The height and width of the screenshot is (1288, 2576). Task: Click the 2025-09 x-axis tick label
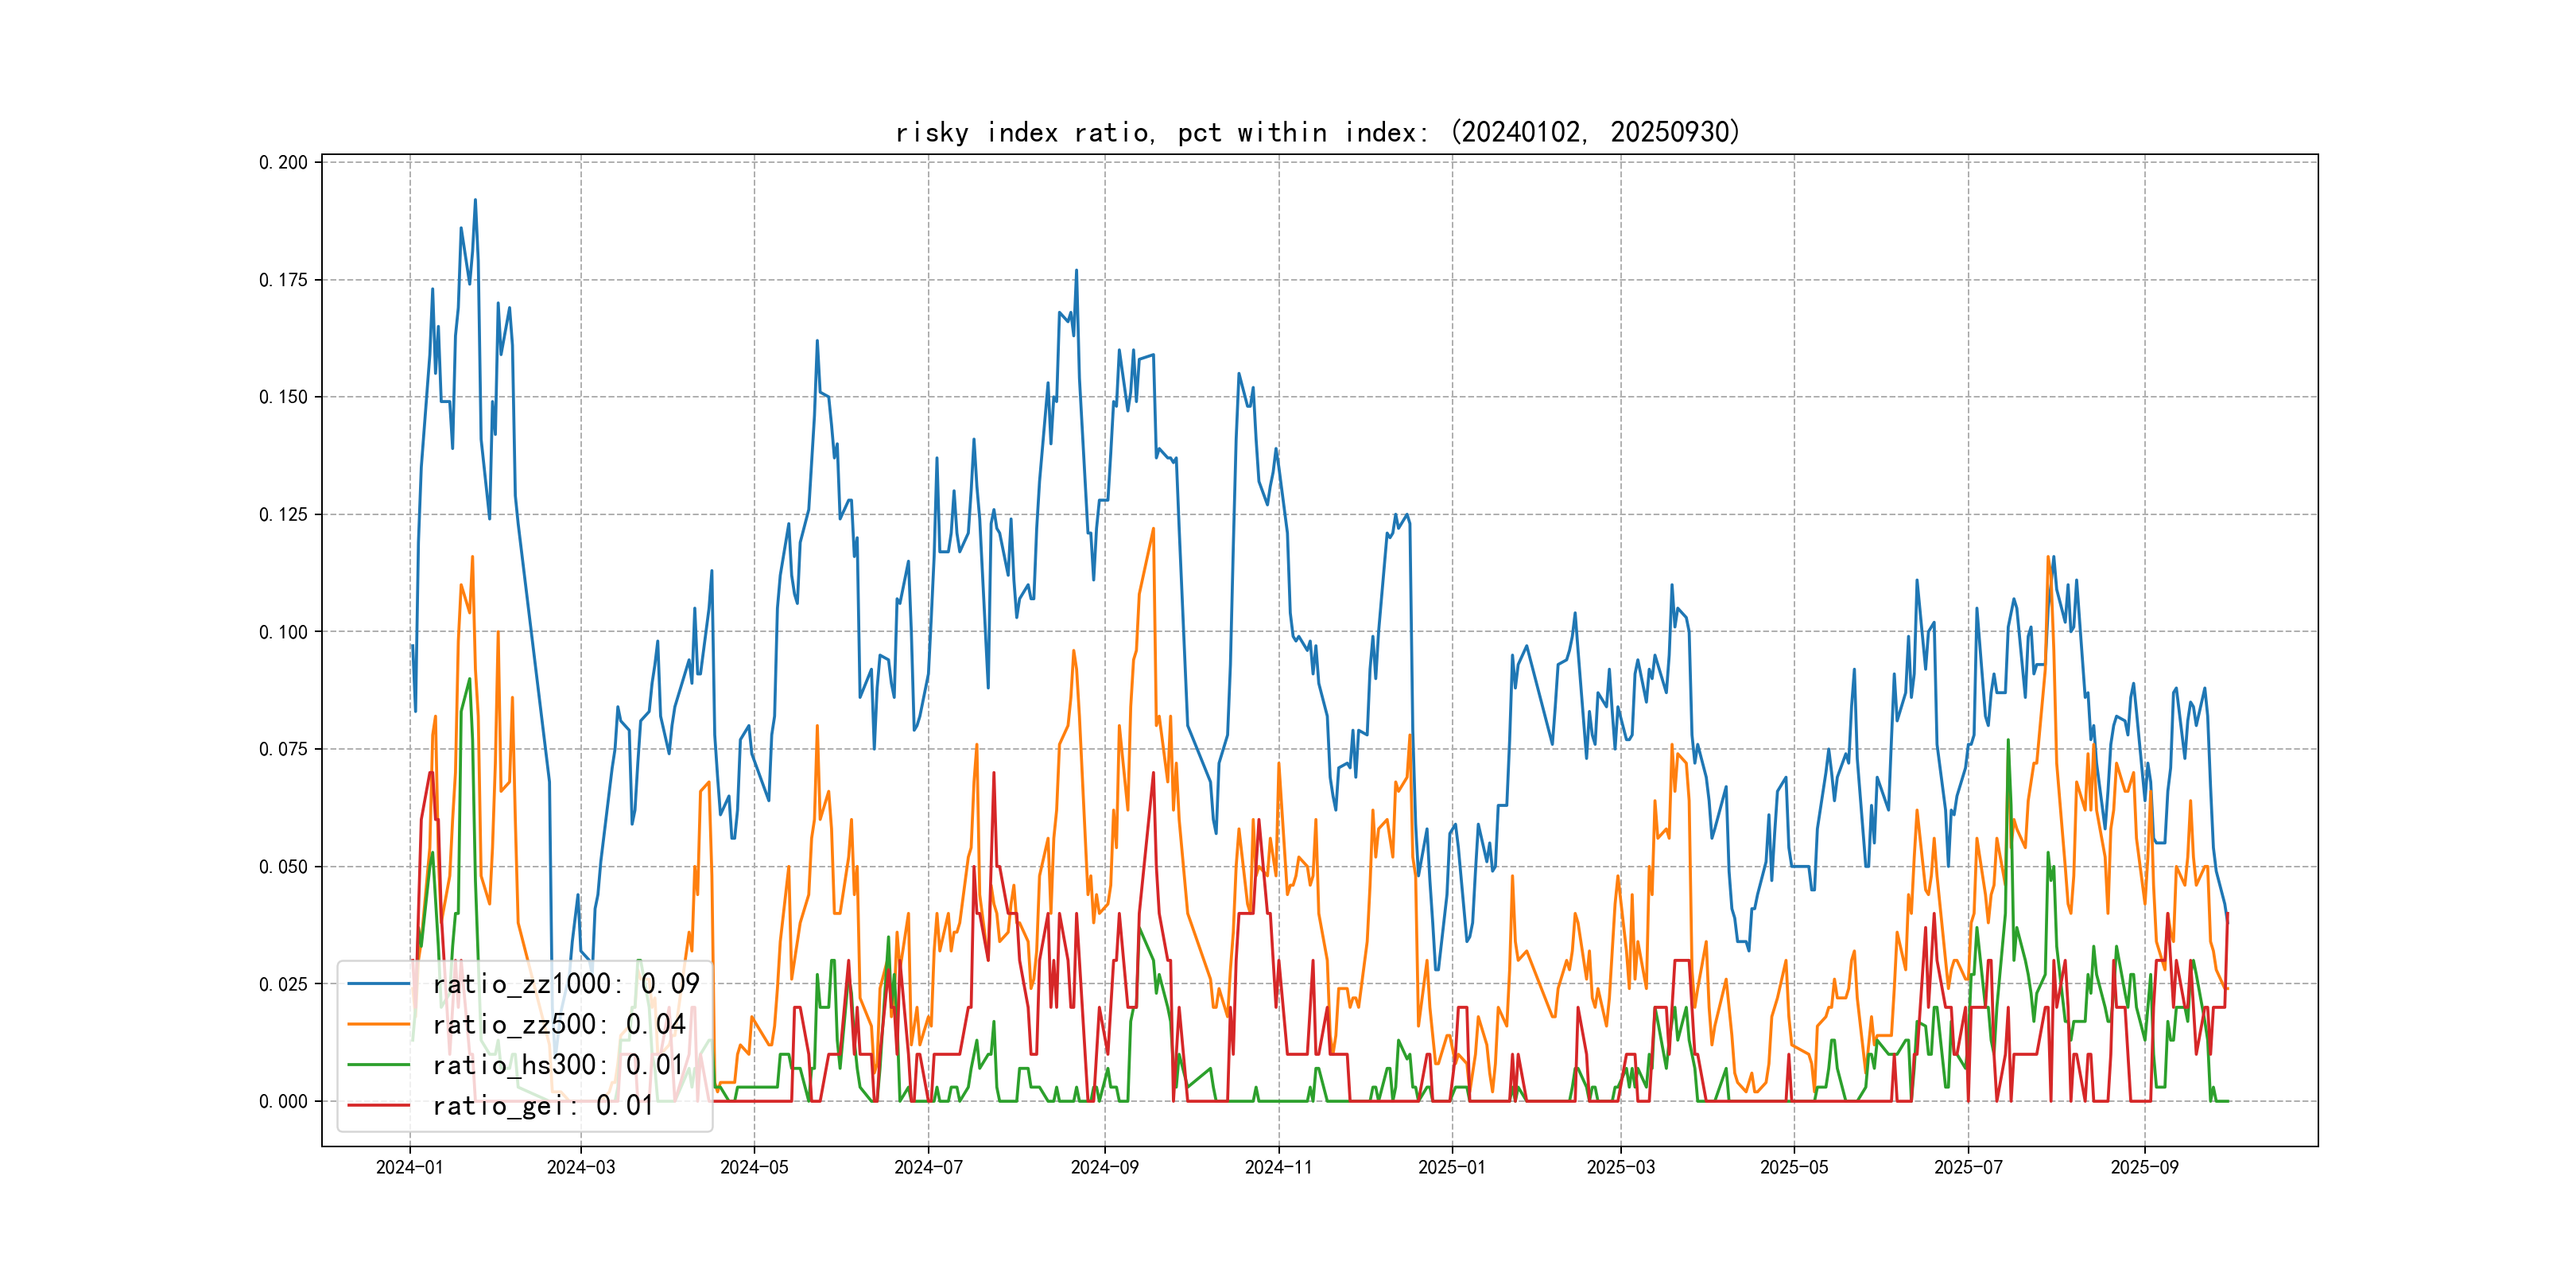2144,1168
